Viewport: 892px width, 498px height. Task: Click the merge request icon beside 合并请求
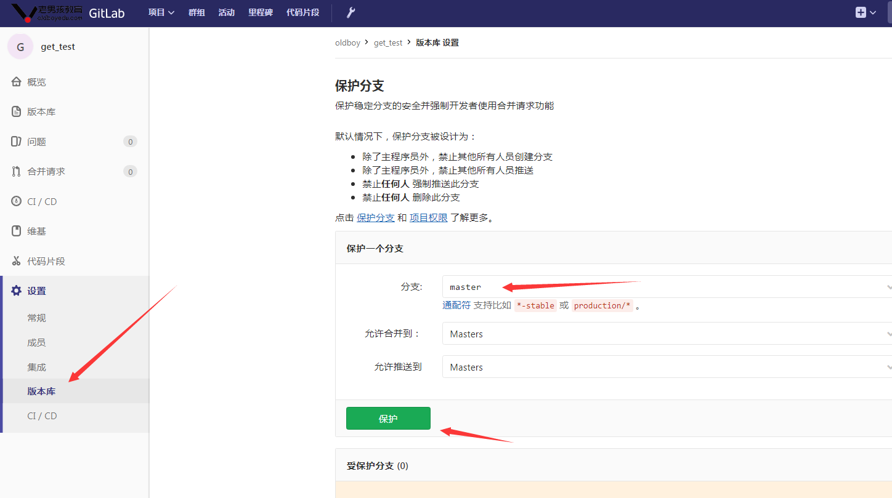pyautogui.click(x=17, y=171)
